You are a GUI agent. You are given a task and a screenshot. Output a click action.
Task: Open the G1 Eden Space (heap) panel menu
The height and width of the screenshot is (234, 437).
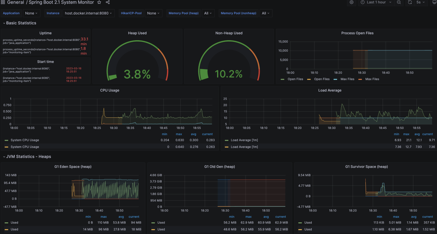coord(73,167)
